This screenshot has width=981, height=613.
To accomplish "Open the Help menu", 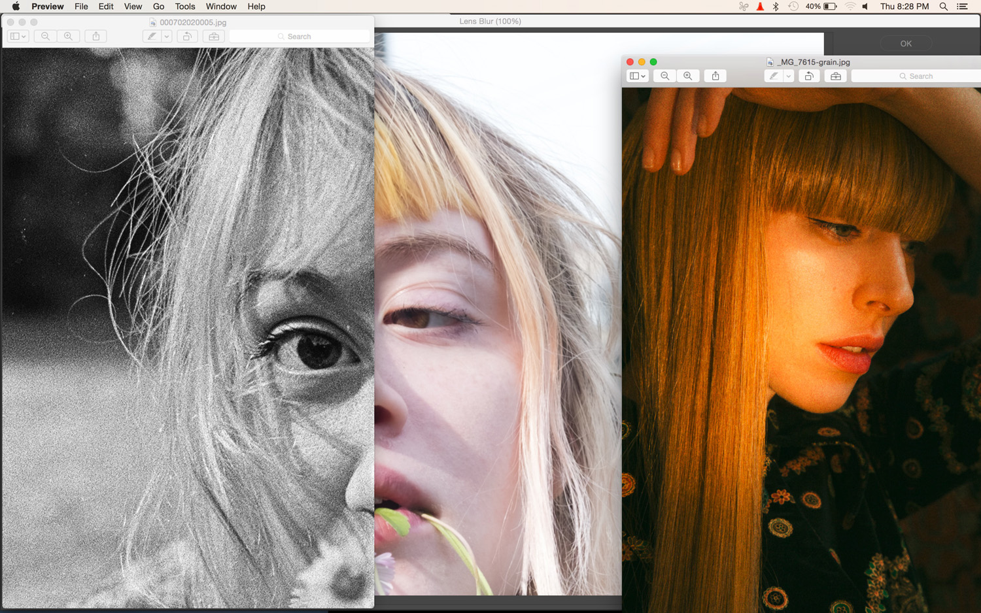I will click(256, 7).
